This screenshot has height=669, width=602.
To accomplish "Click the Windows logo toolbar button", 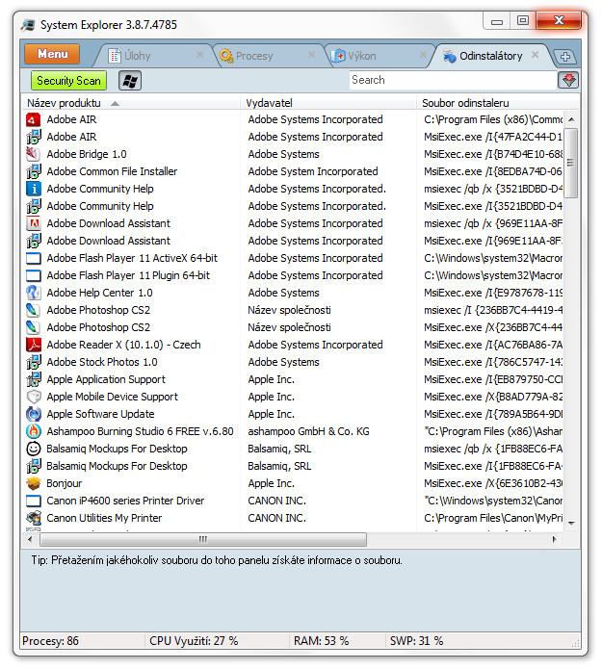I will [130, 81].
